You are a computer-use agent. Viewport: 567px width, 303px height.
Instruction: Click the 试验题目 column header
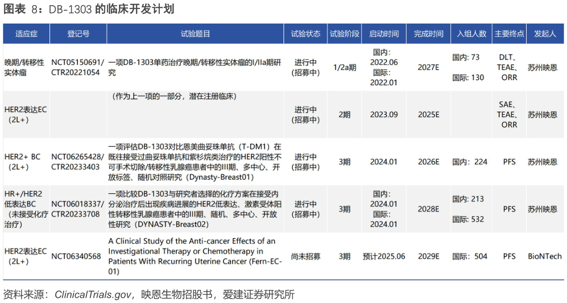pyautogui.click(x=195, y=34)
